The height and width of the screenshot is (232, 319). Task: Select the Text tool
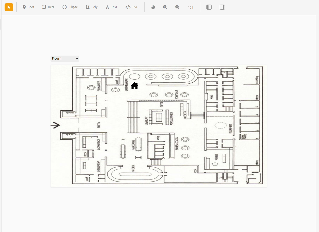pyautogui.click(x=111, y=7)
